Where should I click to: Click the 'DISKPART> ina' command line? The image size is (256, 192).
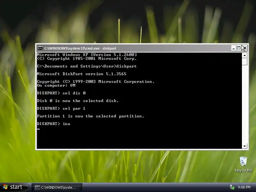(53, 124)
